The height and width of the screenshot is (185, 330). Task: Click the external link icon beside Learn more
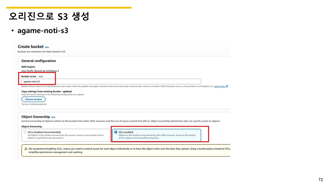tap(227, 86)
